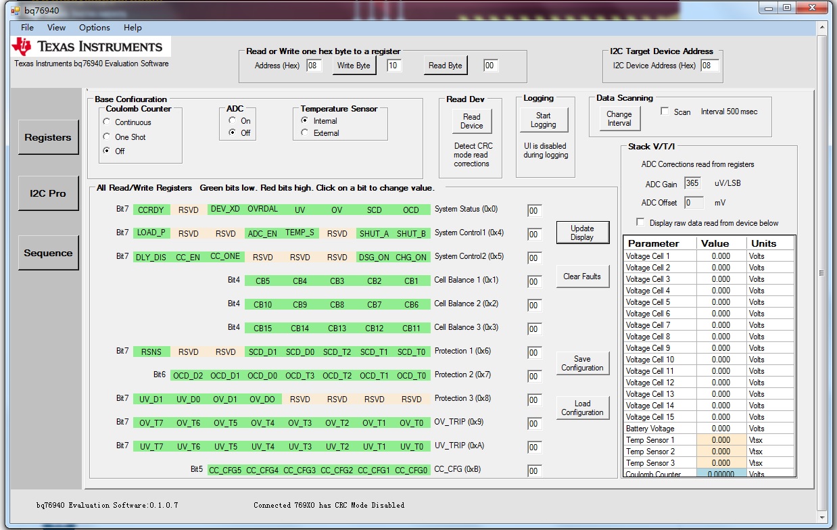The height and width of the screenshot is (530, 837).
Task: Click the Read Device button
Action: pos(471,121)
